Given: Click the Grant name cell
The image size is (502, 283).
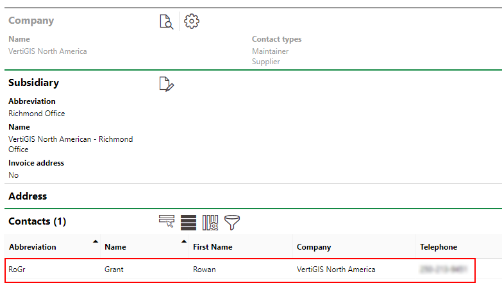Looking at the screenshot, I should pyautogui.click(x=114, y=270).
